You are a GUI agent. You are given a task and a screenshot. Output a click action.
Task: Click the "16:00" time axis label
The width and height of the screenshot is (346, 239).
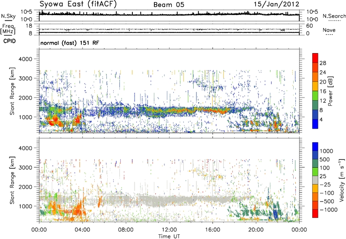click(x=212, y=230)
